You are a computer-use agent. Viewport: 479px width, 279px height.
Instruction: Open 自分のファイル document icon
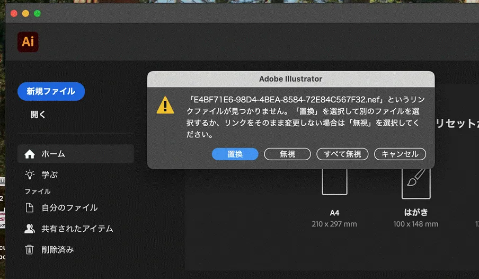[30, 208]
